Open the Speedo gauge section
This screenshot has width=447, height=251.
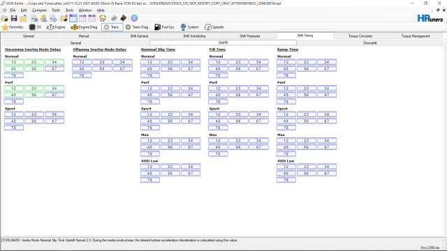pos(214,27)
